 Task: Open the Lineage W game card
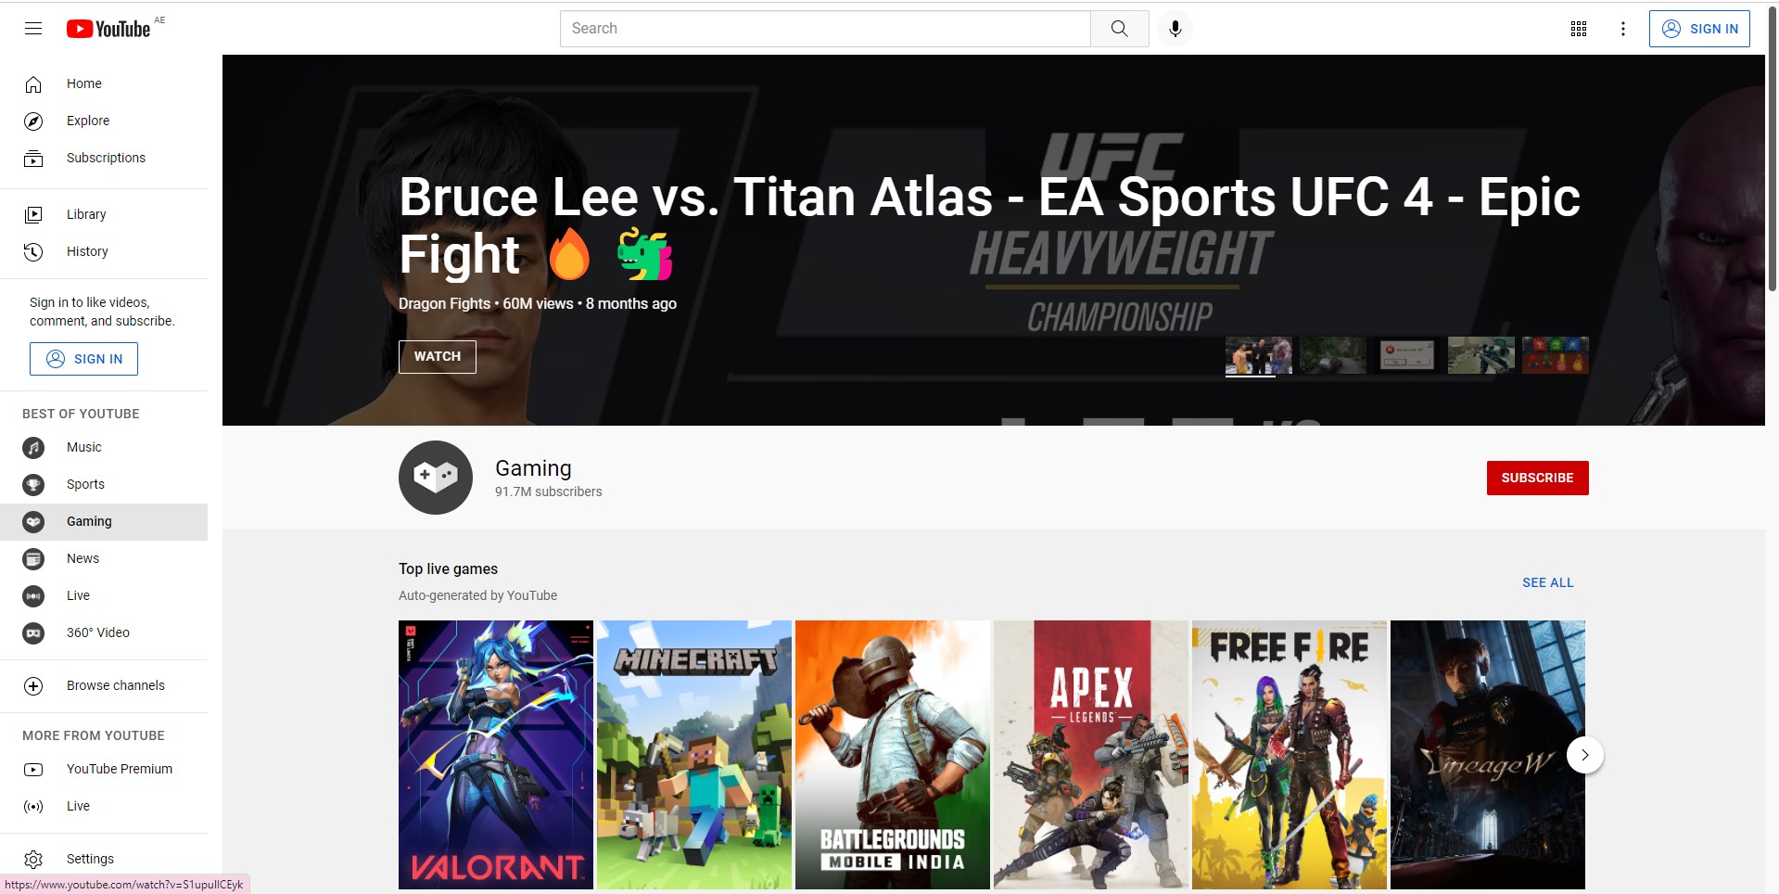coord(1488,755)
